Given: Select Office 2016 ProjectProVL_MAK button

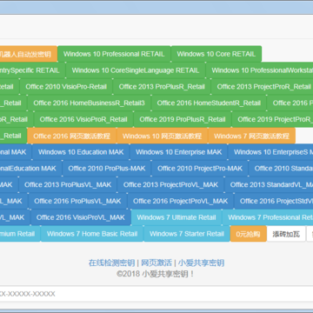Looking at the screenshot, I should coord(181,201).
